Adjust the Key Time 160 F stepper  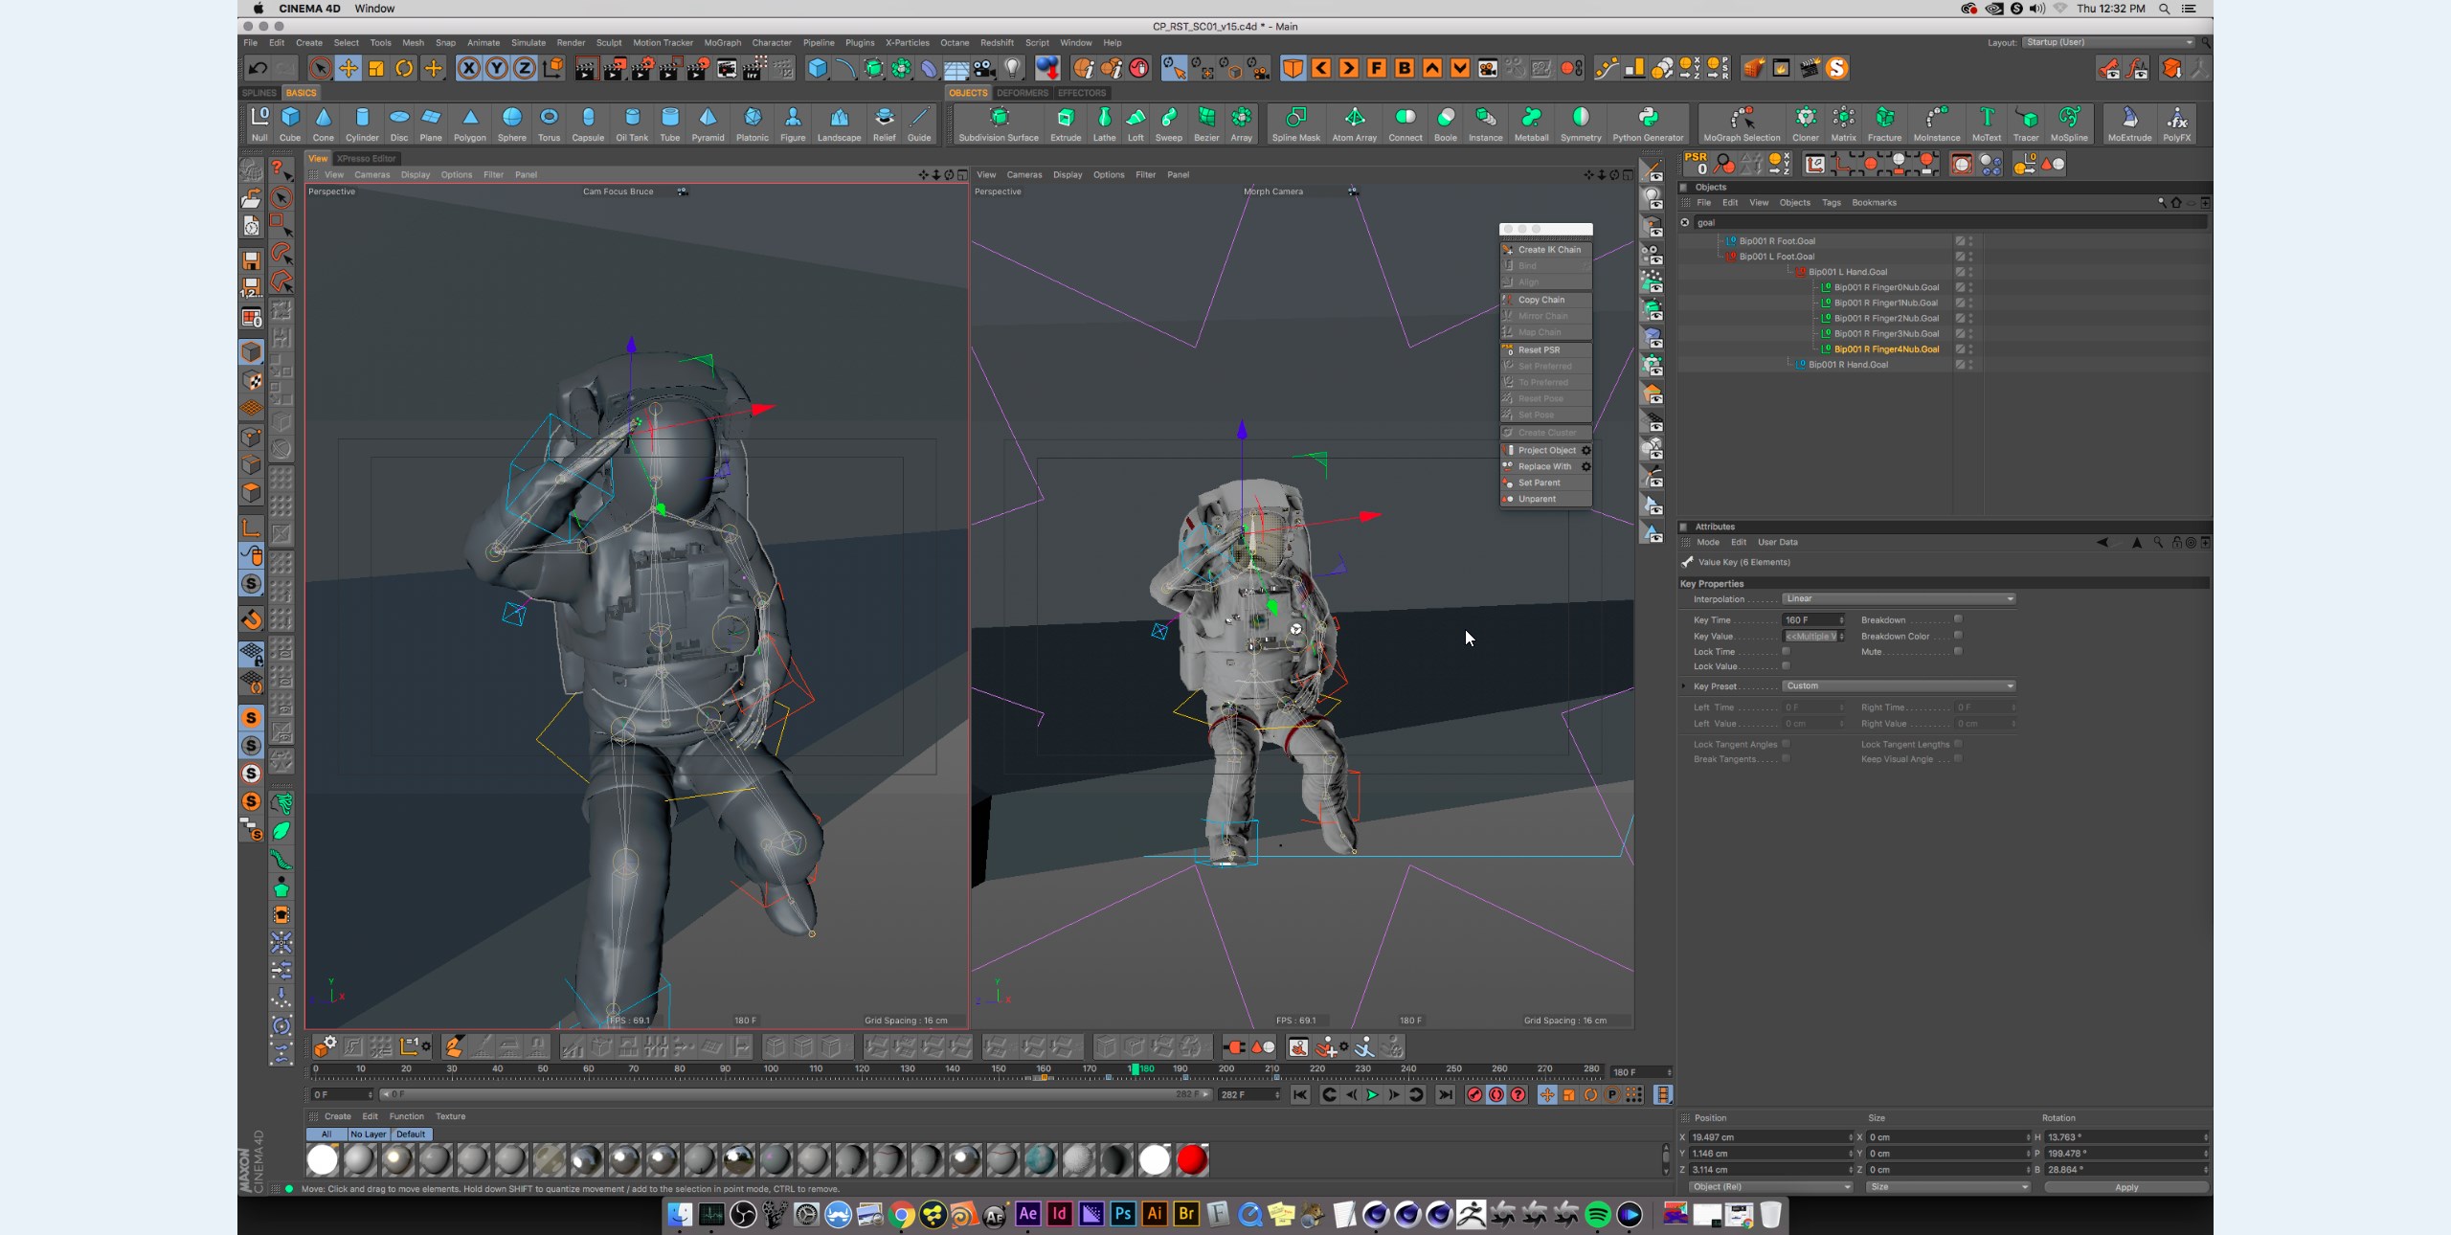point(1841,620)
